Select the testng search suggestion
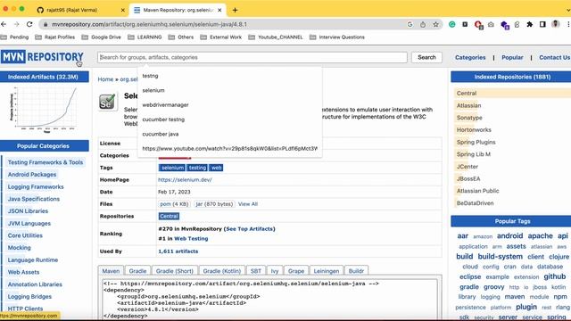 (230, 76)
